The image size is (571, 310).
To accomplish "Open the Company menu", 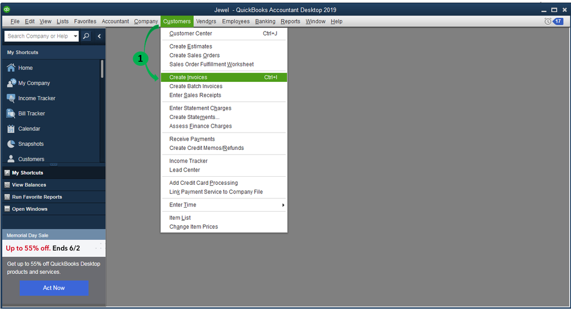I will pyautogui.click(x=146, y=22).
